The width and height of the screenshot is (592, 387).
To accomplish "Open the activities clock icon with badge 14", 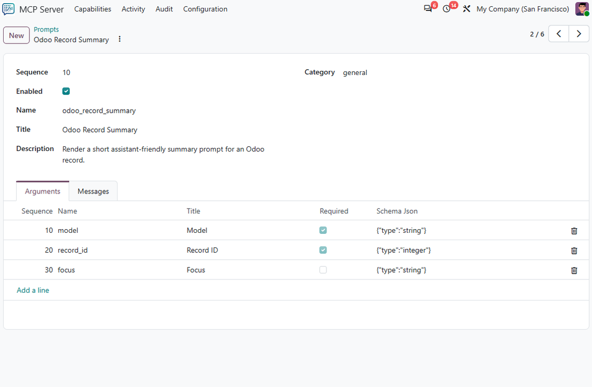I will pyautogui.click(x=447, y=9).
